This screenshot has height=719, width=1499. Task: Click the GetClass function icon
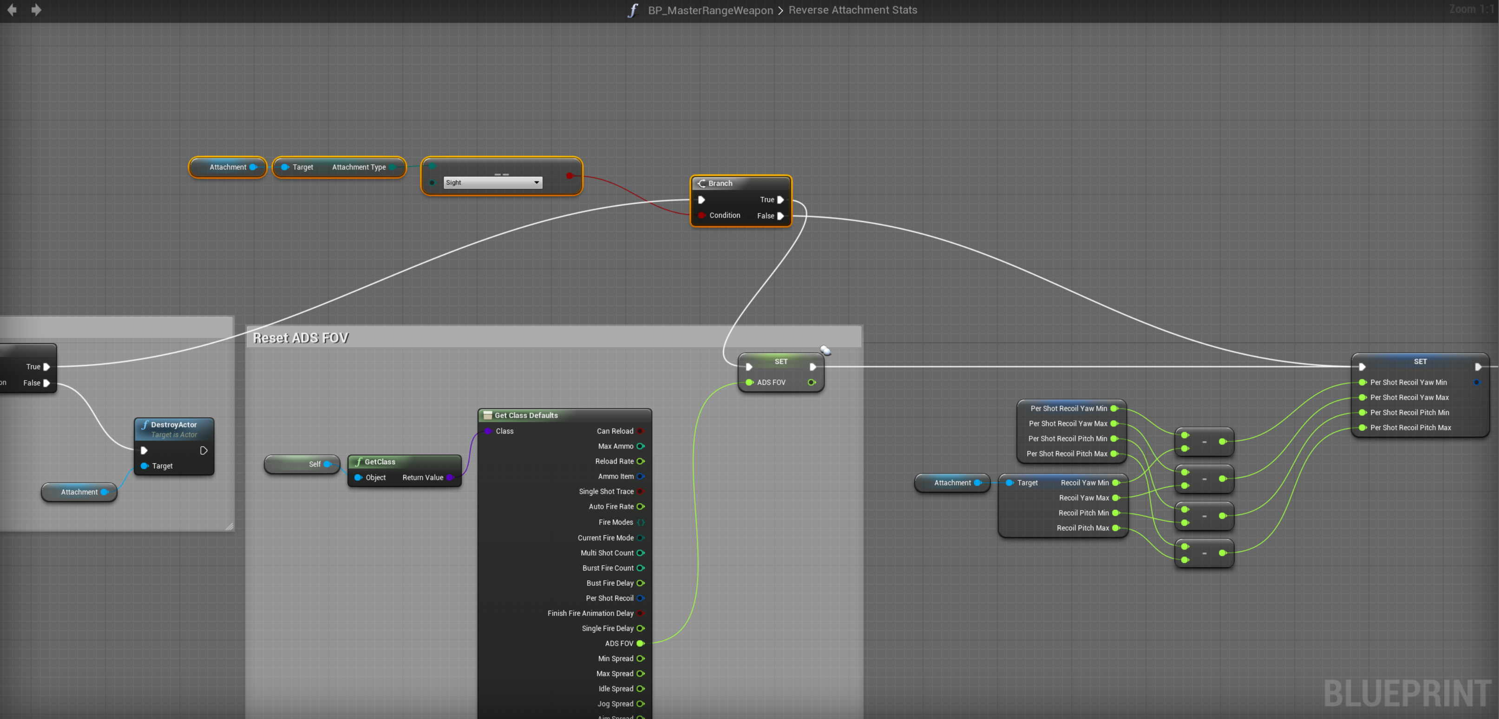[x=359, y=462]
